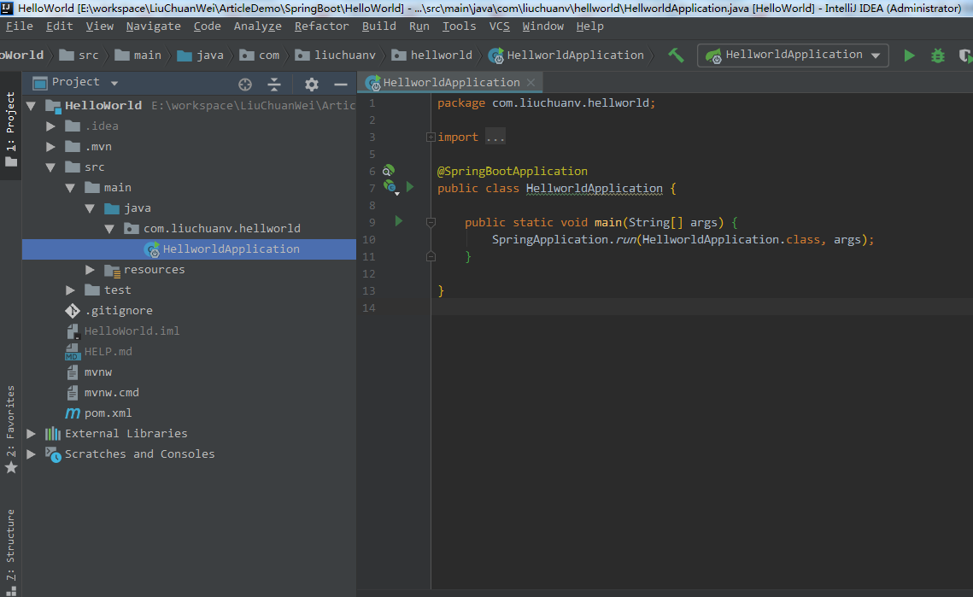Switch to the HellworldApplication editor tab
The height and width of the screenshot is (597, 973).
coord(450,83)
